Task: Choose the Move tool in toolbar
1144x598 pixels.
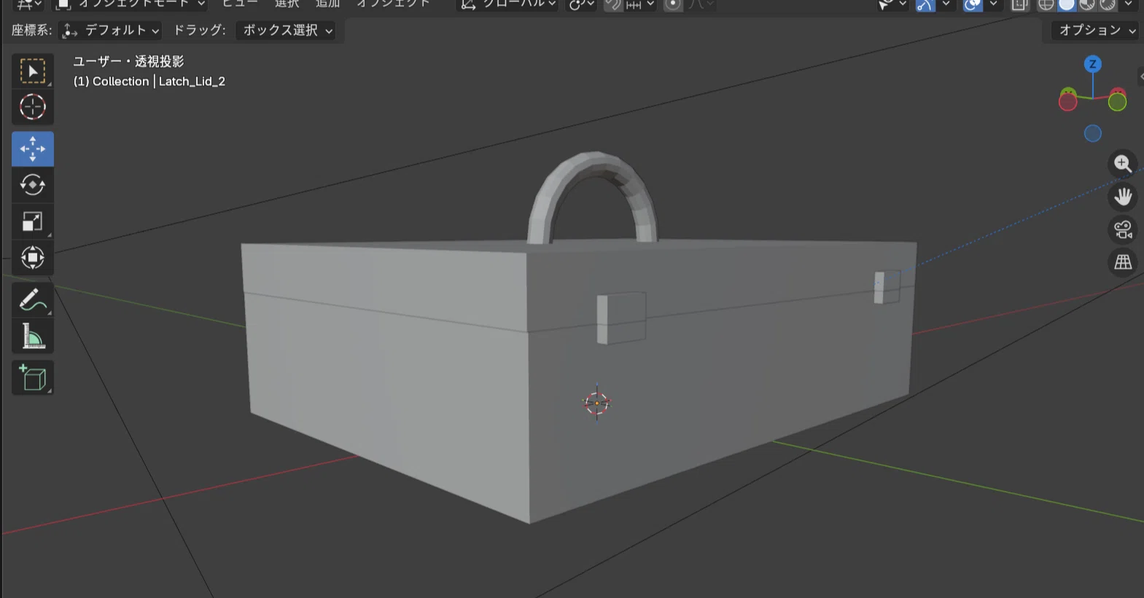Action: pos(33,149)
